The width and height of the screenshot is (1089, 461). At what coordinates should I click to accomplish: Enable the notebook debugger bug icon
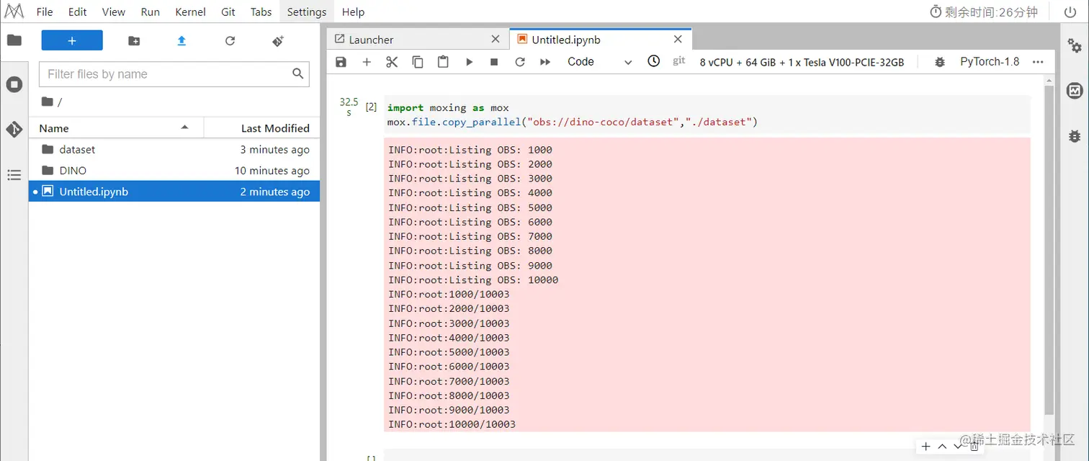tap(939, 62)
